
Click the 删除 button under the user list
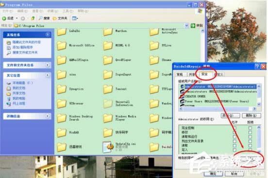click(x=251, y=116)
